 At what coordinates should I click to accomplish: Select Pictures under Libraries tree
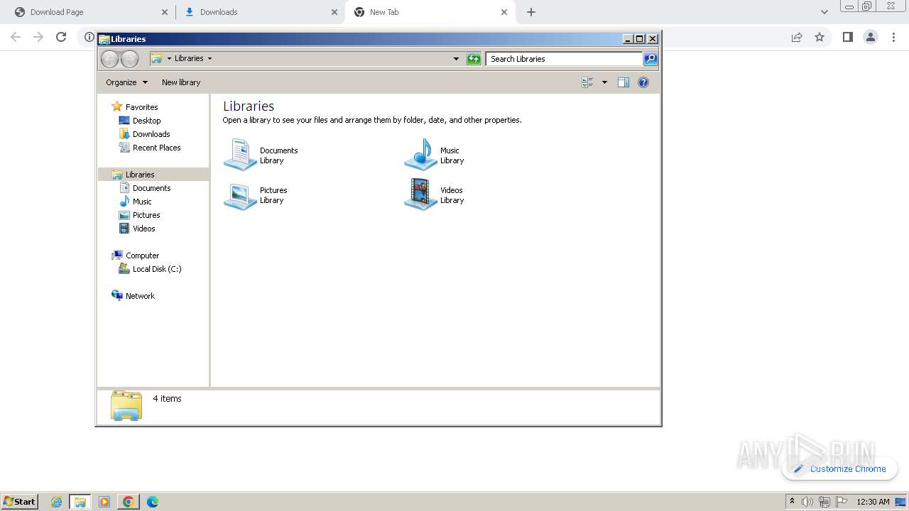tap(146, 215)
